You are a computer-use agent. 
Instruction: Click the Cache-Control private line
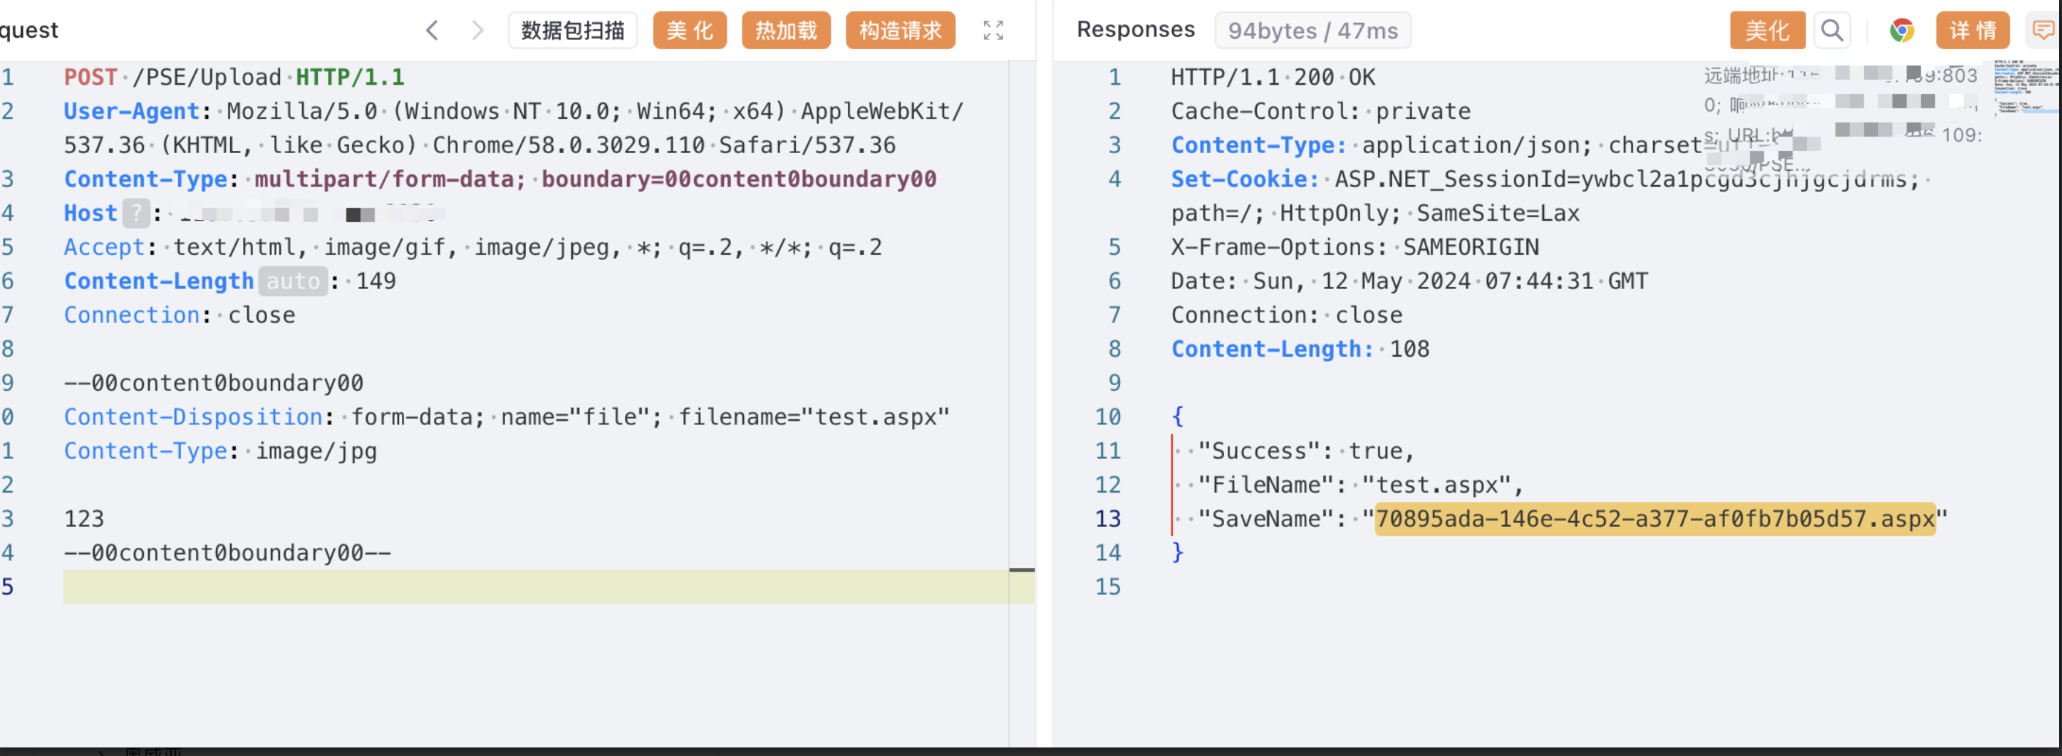coord(1321,110)
